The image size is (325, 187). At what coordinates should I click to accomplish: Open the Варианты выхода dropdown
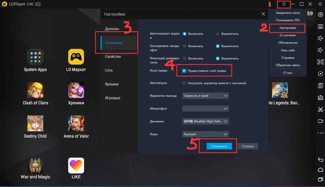coord(205,96)
